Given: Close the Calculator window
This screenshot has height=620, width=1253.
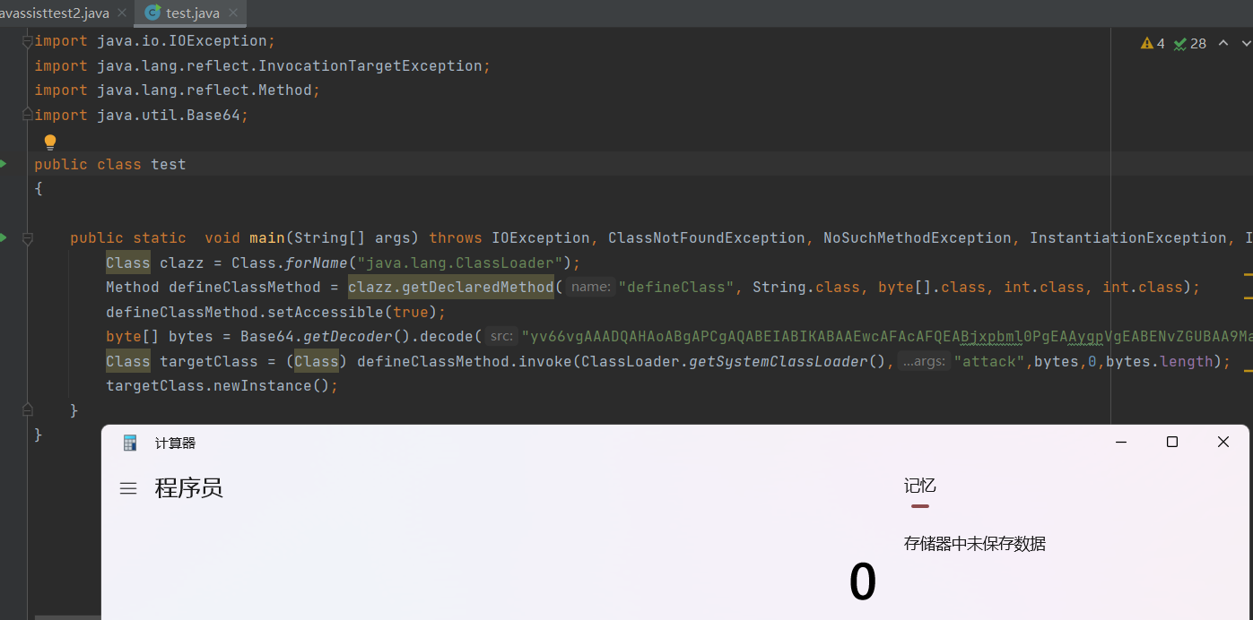Looking at the screenshot, I should coord(1223,442).
